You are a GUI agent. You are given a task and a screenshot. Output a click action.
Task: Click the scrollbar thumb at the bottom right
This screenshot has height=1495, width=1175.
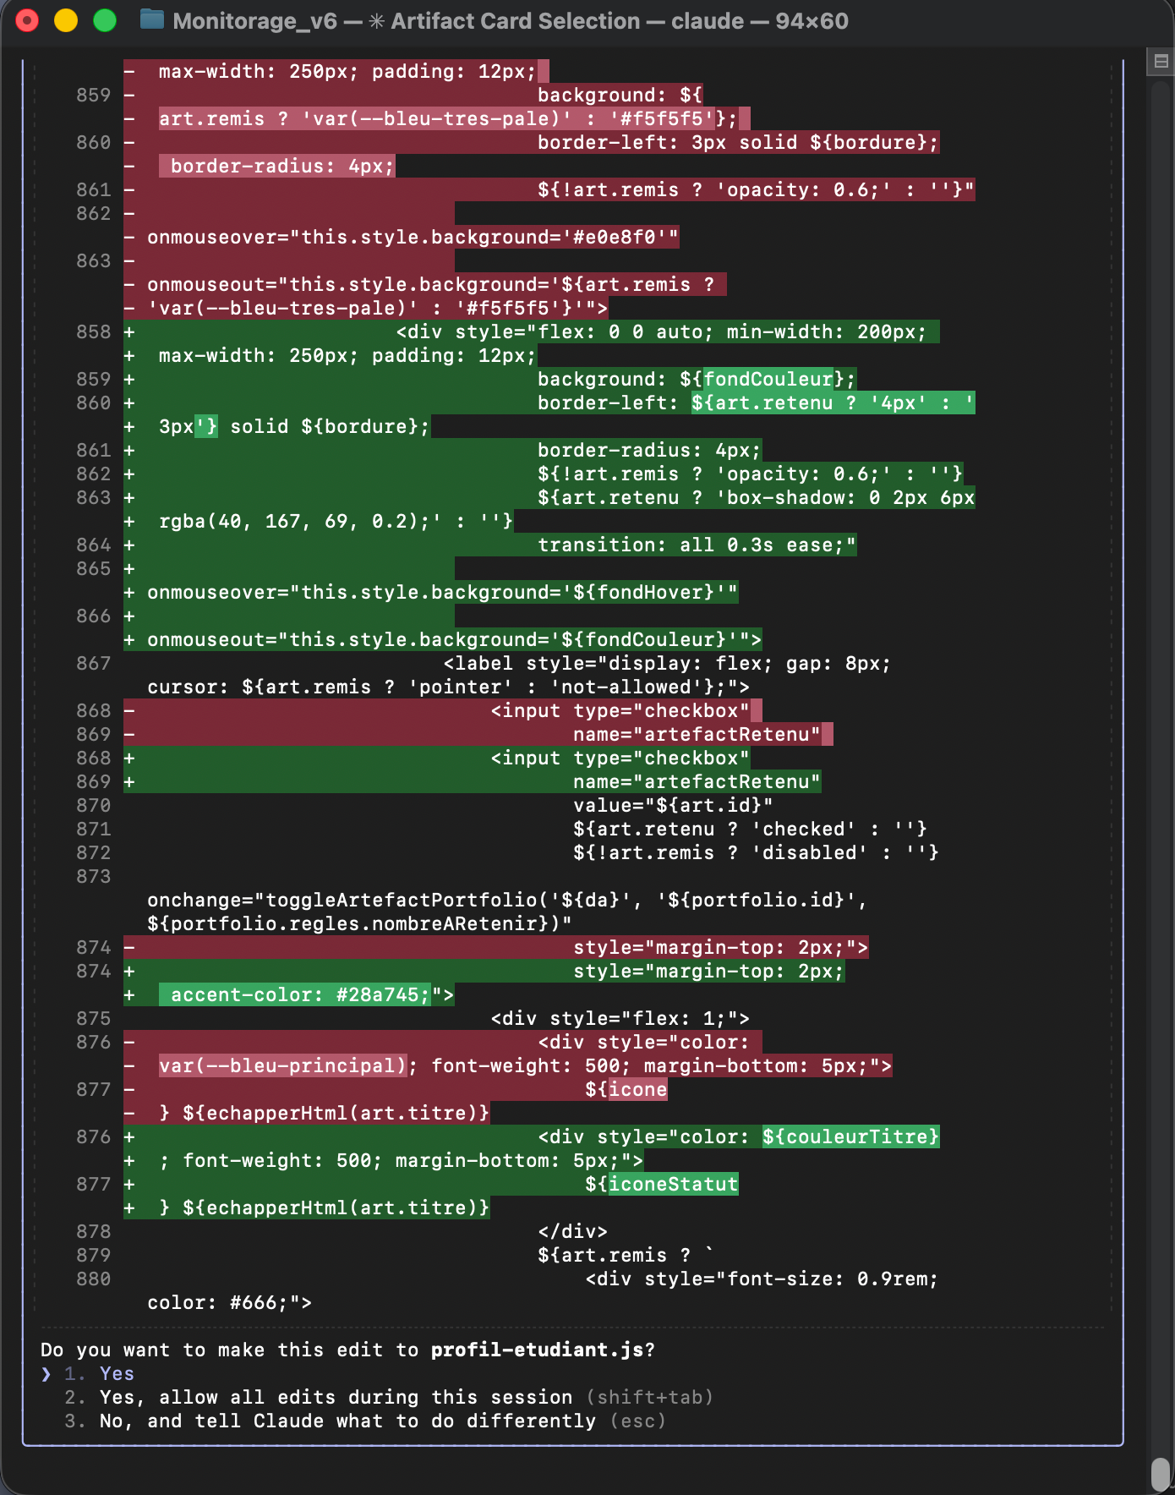1161,1474
